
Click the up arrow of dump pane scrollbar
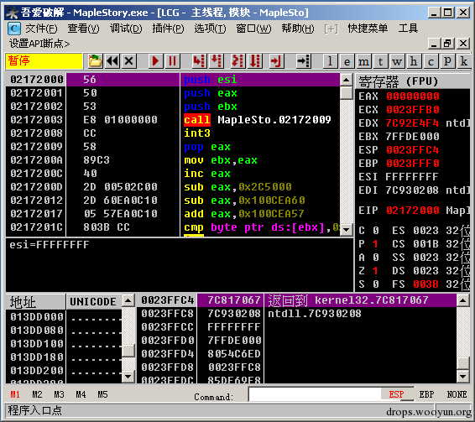(x=128, y=300)
